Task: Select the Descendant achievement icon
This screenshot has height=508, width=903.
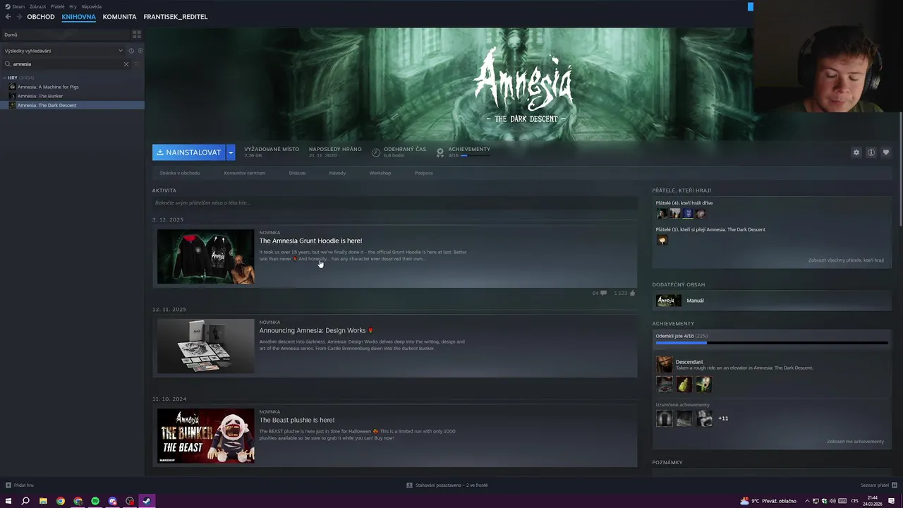Action: (x=665, y=364)
